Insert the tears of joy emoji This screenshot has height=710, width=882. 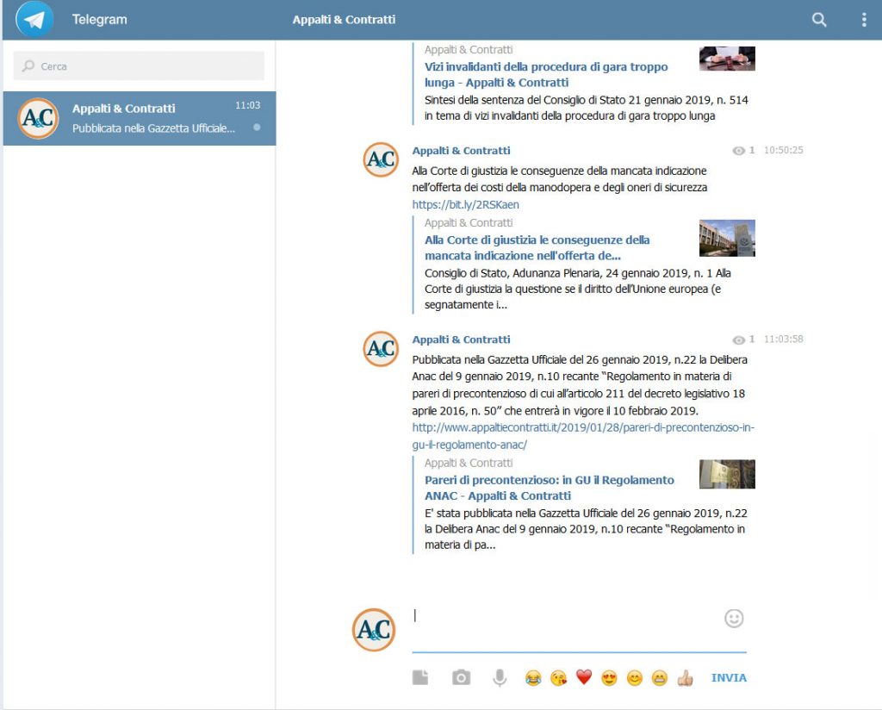pos(532,678)
